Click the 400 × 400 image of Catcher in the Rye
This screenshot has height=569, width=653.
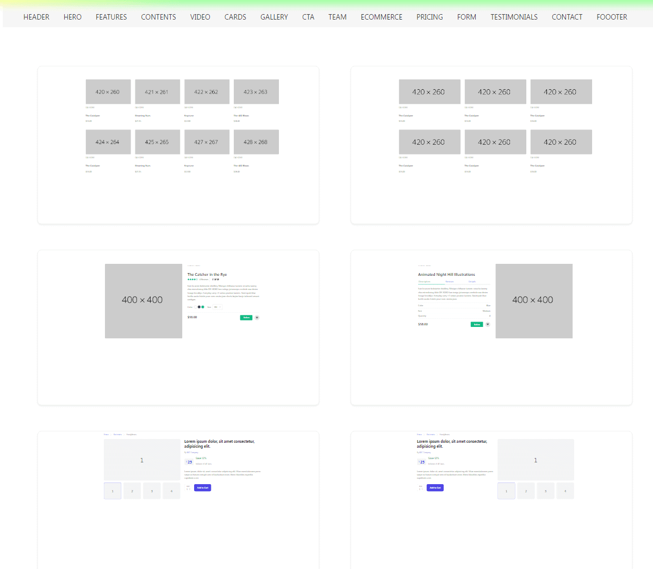point(144,301)
